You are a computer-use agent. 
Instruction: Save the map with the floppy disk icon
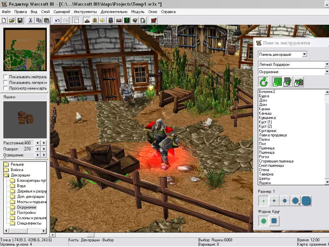pyautogui.click(x=20, y=20)
